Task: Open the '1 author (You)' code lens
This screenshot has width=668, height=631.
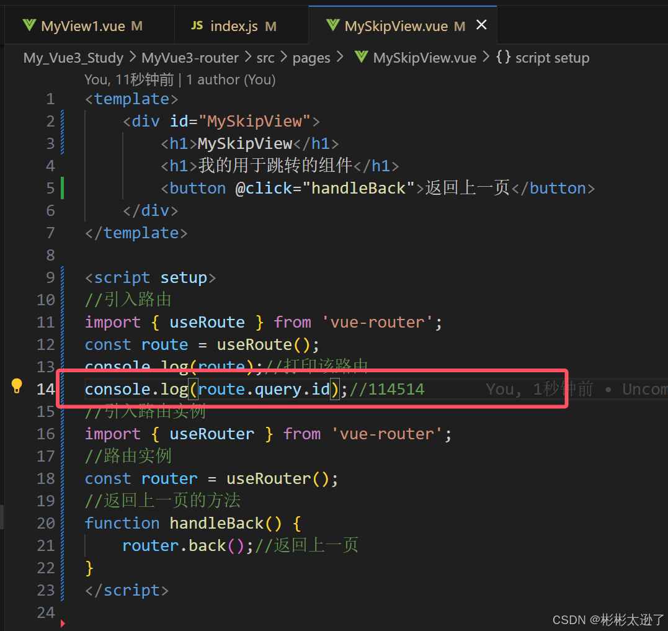Action: [x=231, y=79]
